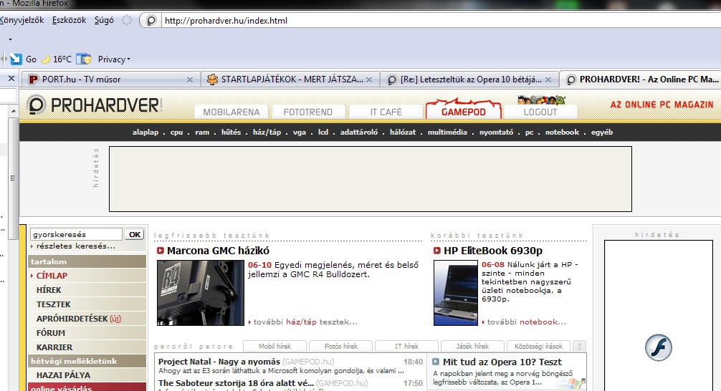
Task: Open the LOGOUT site tab
Action: [540, 112]
